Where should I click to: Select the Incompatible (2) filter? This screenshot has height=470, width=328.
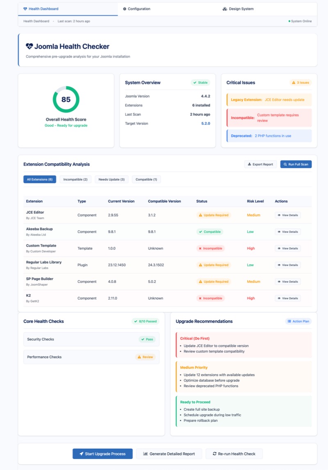click(x=76, y=179)
